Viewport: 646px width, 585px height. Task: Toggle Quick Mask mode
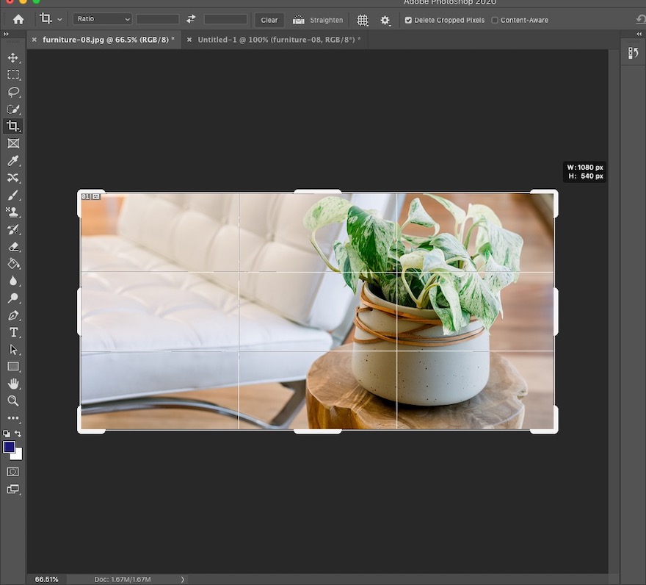[x=13, y=471]
